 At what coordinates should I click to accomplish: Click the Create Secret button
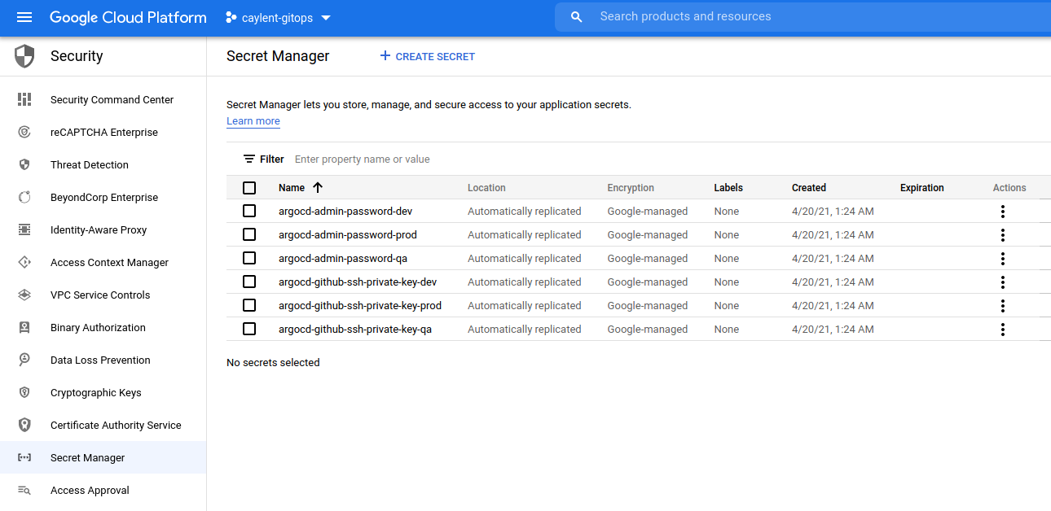[x=428, y=56]
